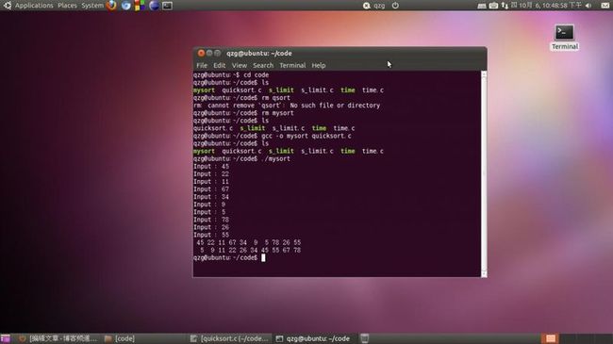
Task: Click the Ubuntu logo icon in the top panel
Action: (8, 5)
